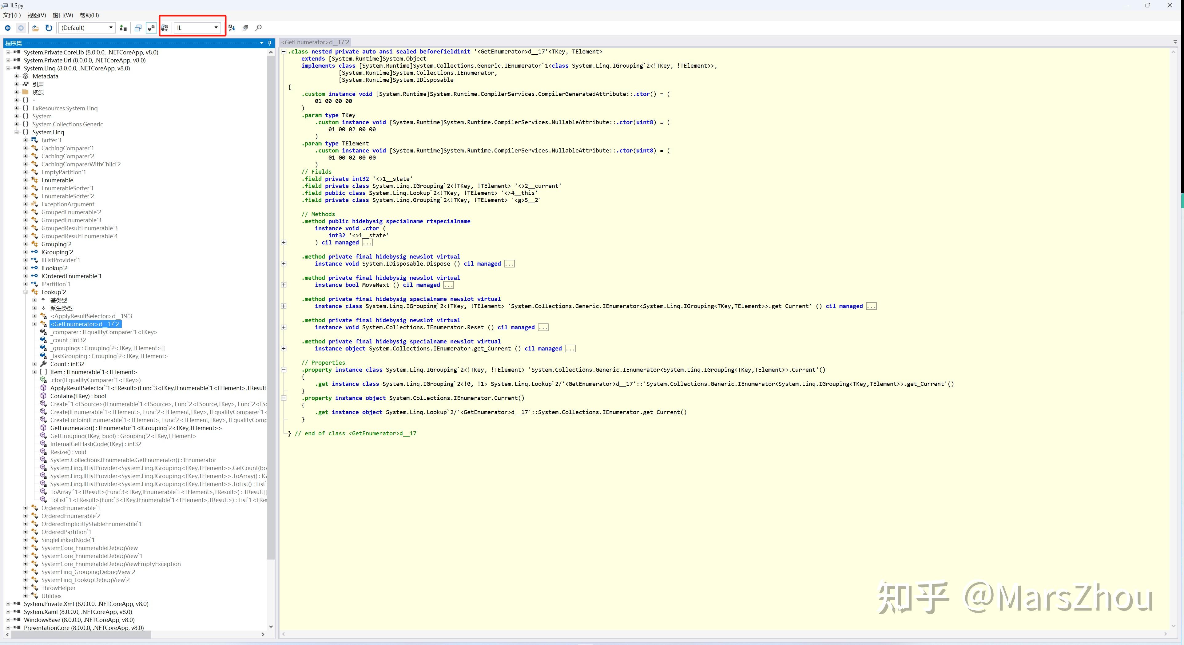
Task: Open the (Default) assembly list dropdown
Action: click(111, 28)
